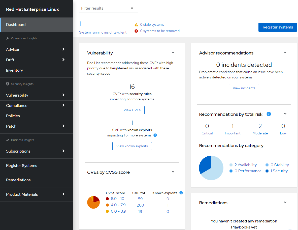The image size is (298, 230).
Task: Open the 0 stale systems link
Action: point(152,24)
